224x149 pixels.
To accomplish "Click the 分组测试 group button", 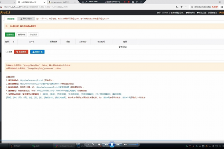I will click(x=33, y=35).
